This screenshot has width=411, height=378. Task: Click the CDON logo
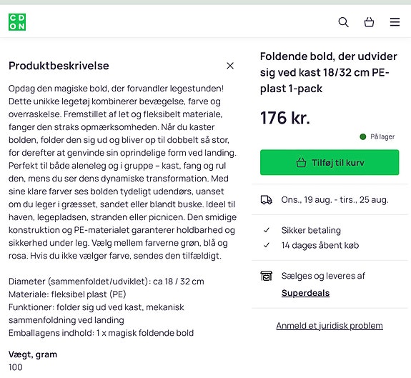(17, 22)
